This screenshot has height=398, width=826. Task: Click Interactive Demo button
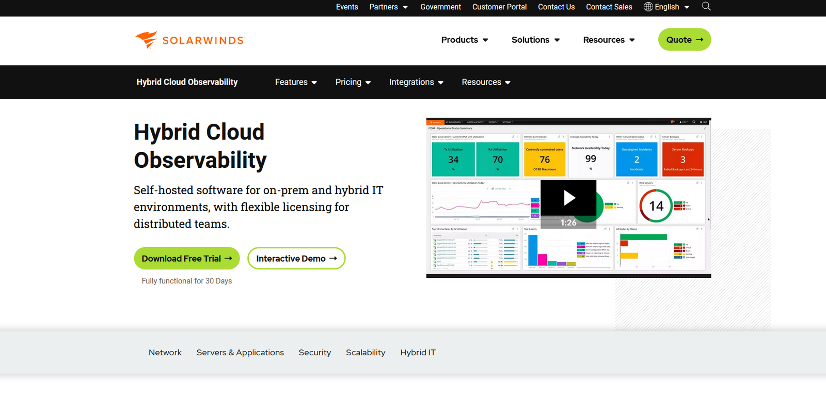296,258
